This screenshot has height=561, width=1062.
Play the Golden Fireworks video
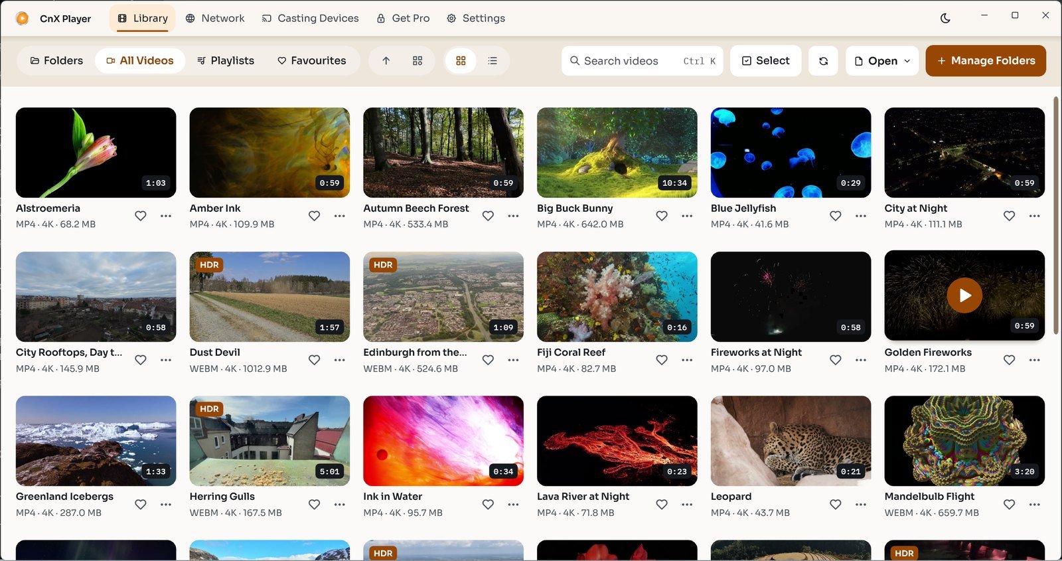(x=964, y=295)
